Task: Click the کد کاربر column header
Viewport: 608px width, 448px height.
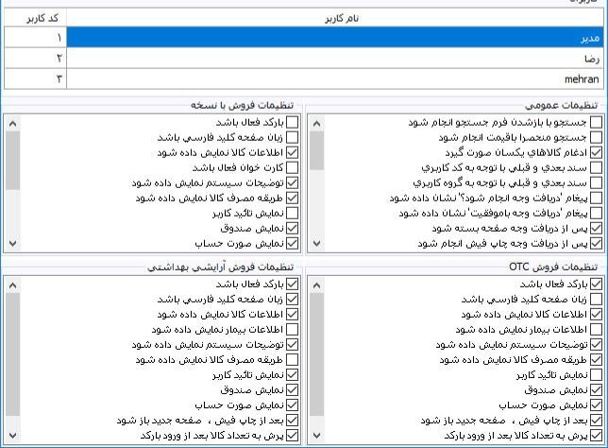Action: (35, 18)
